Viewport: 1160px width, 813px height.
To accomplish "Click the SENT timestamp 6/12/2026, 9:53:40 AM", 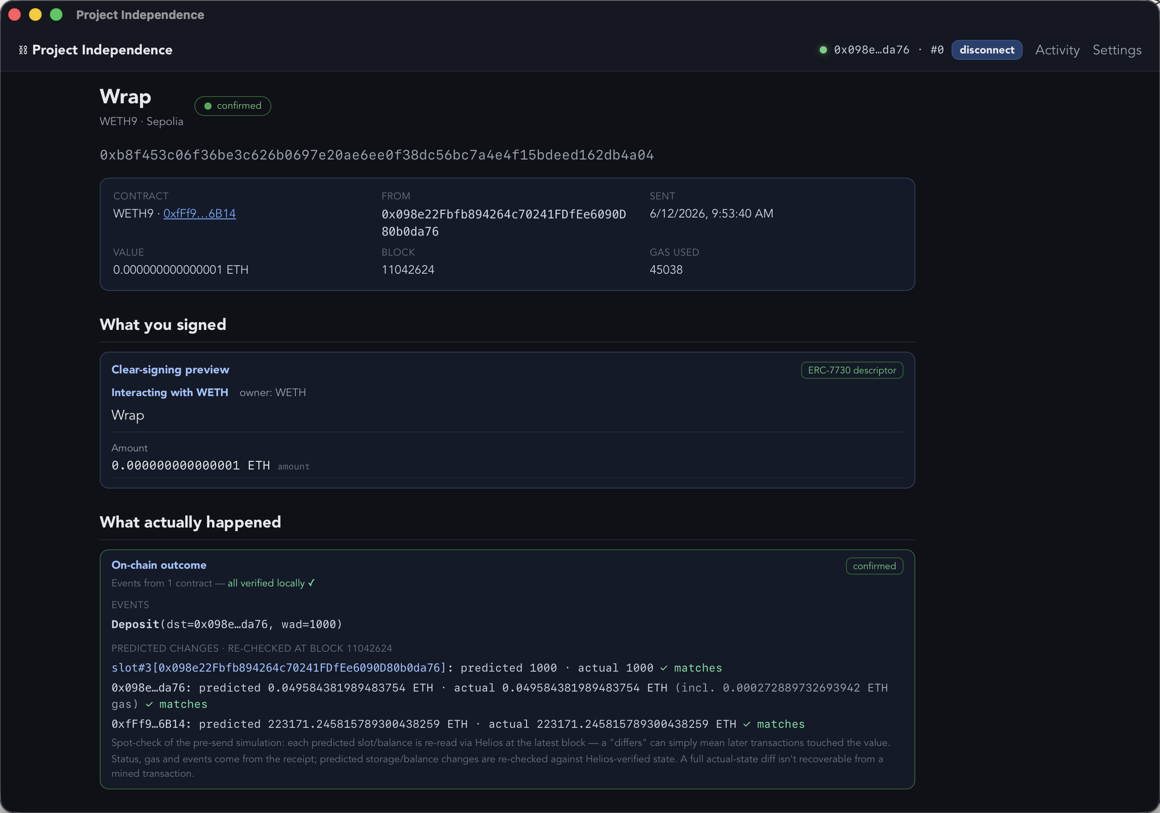I will tap(711, 214).
